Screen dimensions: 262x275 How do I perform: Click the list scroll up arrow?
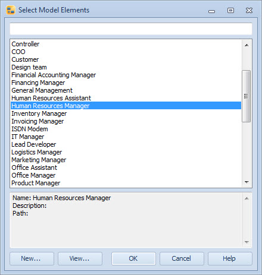point(247,45)
